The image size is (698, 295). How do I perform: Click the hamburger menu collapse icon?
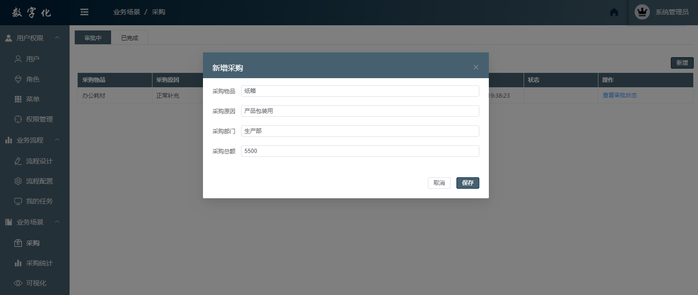pyautogui.click(x=84, y=12)
